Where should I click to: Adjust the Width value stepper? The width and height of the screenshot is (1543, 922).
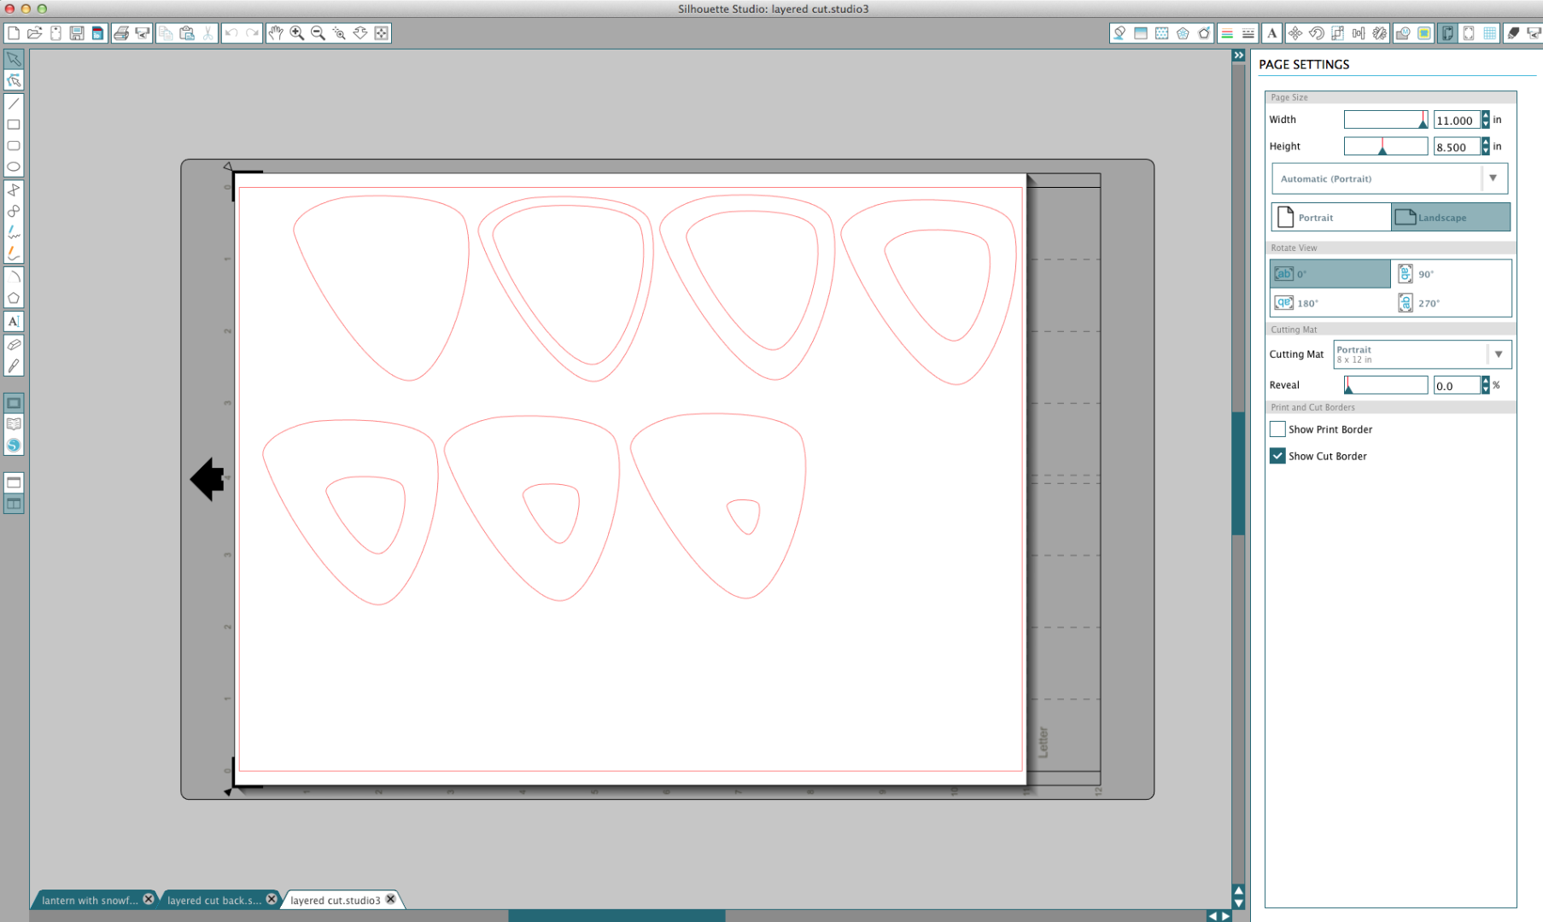pyautogui.click(x=1486, y=120)
